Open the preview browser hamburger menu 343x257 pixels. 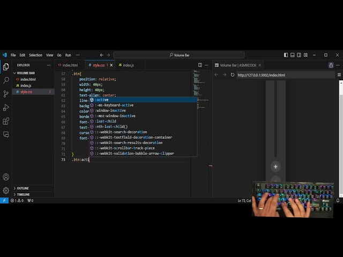(339, 75)
